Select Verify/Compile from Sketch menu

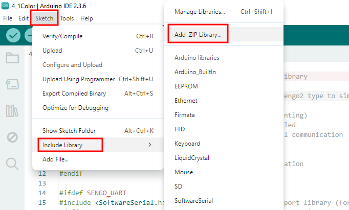(x=98, y=36)
